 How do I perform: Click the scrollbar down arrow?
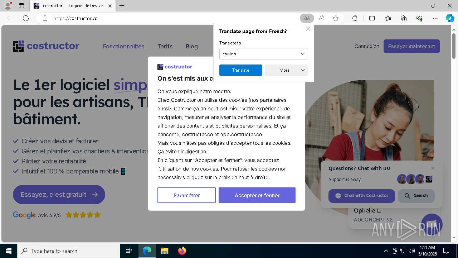coord(454,238)
